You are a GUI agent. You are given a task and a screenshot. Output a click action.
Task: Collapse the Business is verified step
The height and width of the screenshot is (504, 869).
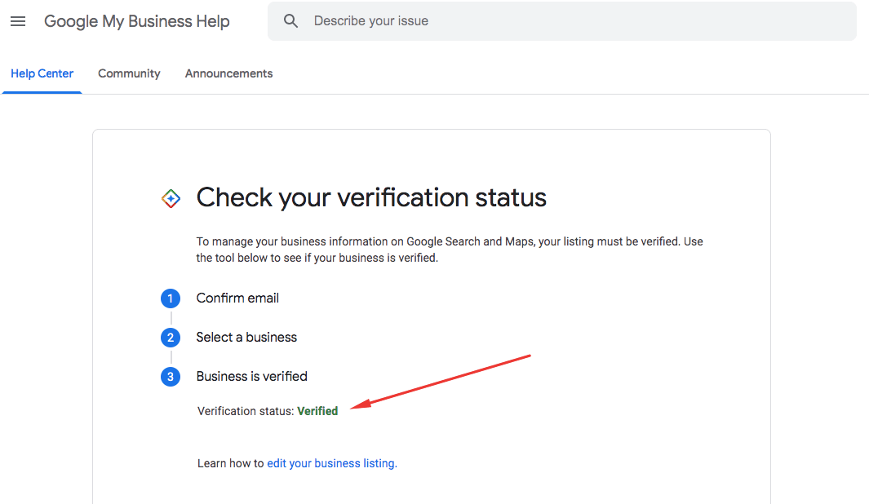(251, 376)
